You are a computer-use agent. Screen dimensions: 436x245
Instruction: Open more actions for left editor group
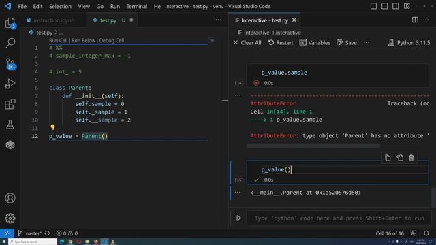(x=218, y=20)
